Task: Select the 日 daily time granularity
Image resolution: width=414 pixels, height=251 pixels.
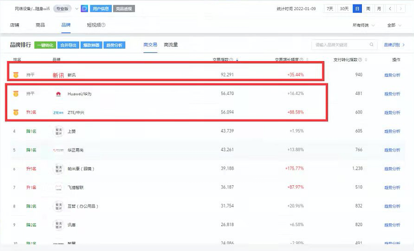Action: [x=357, y=8]
